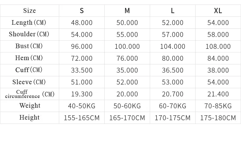The height and width of the screenshot is (144, 241).
Task: Select the L size column header
Action: coord(173,11)
